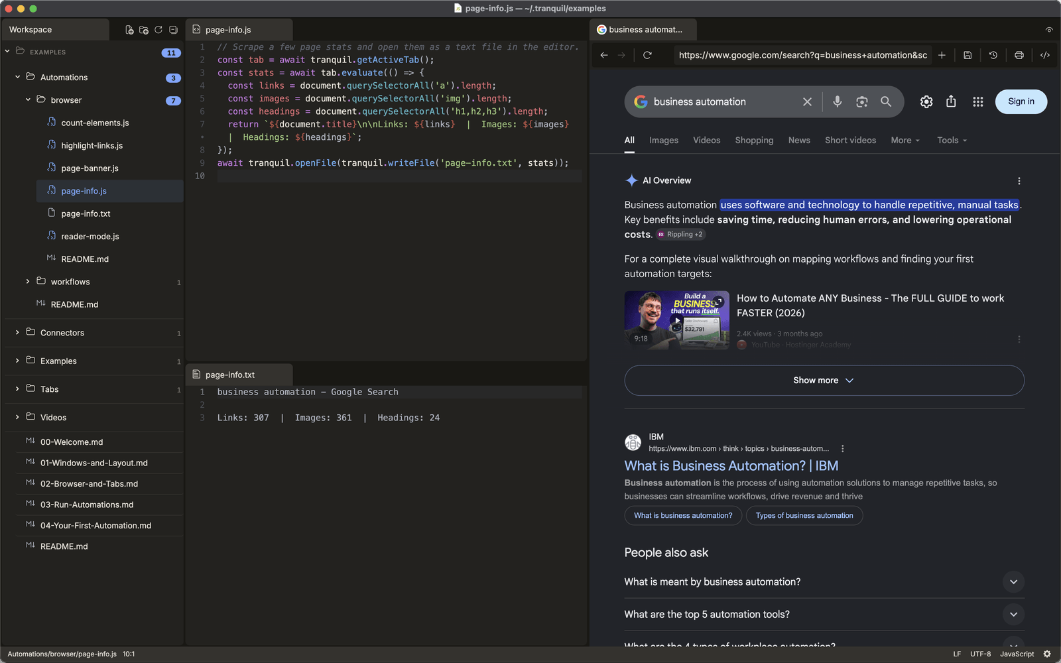The image size is (1061, 663).
Task: Expand the Tabs folder
Action: click(x=17, y=389)
